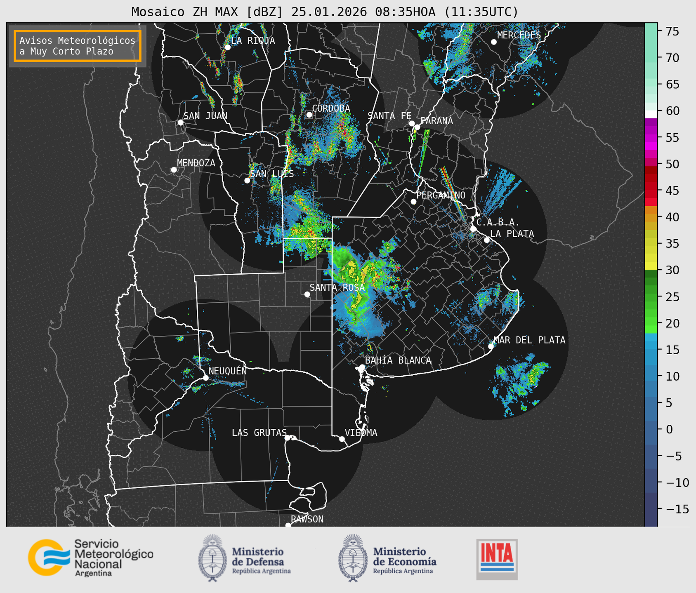Select the MENDOZA city marker
Screen dimensions: 696x593
point(174,170)
